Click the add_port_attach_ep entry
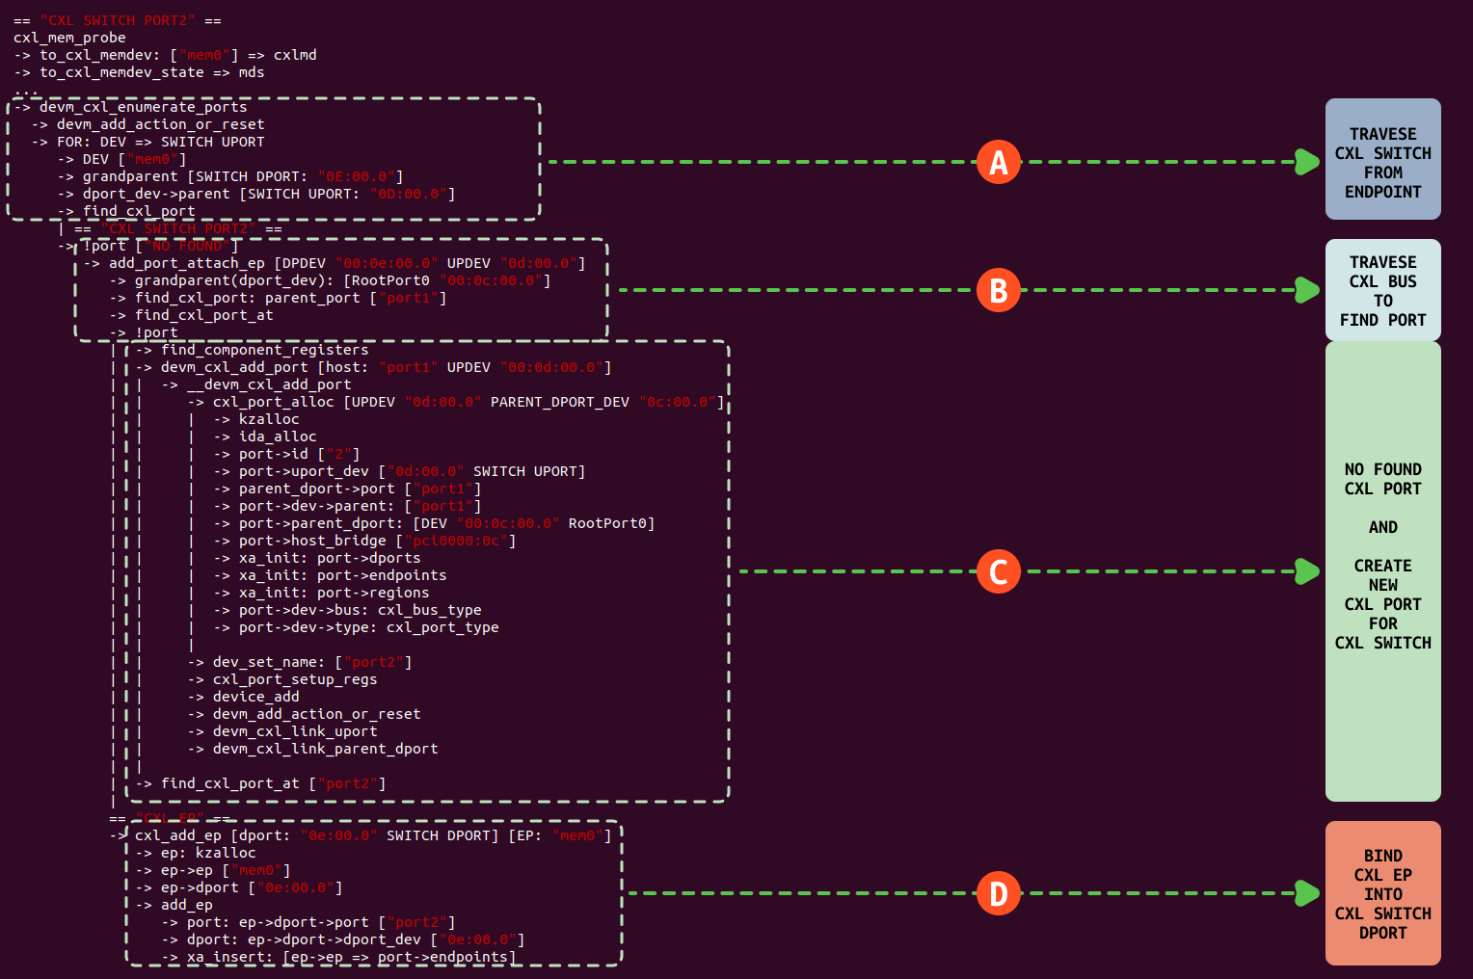The image size is (1473, 979). click(187, 263)
